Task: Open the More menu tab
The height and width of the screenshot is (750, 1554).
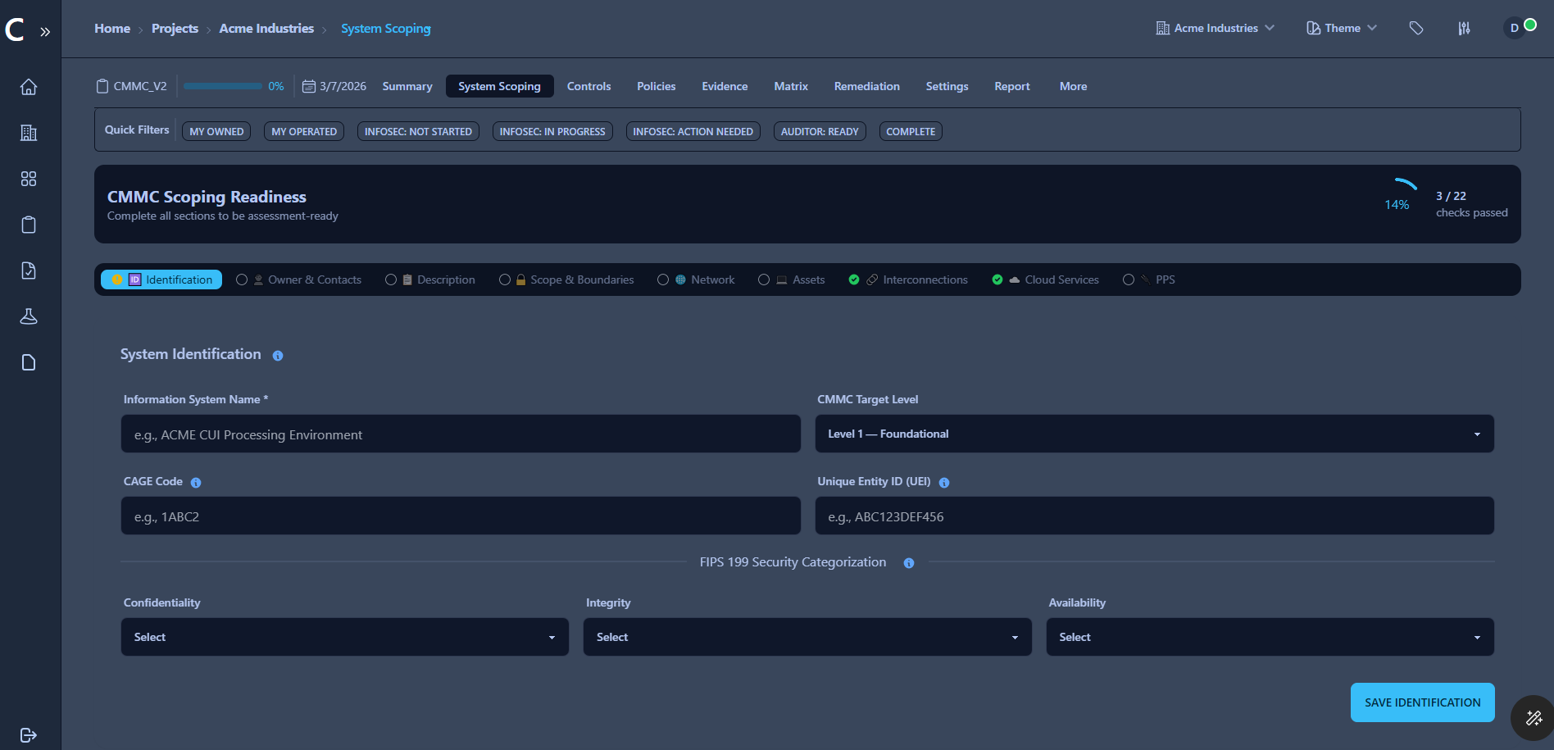Action: [x=1073, y=86]
